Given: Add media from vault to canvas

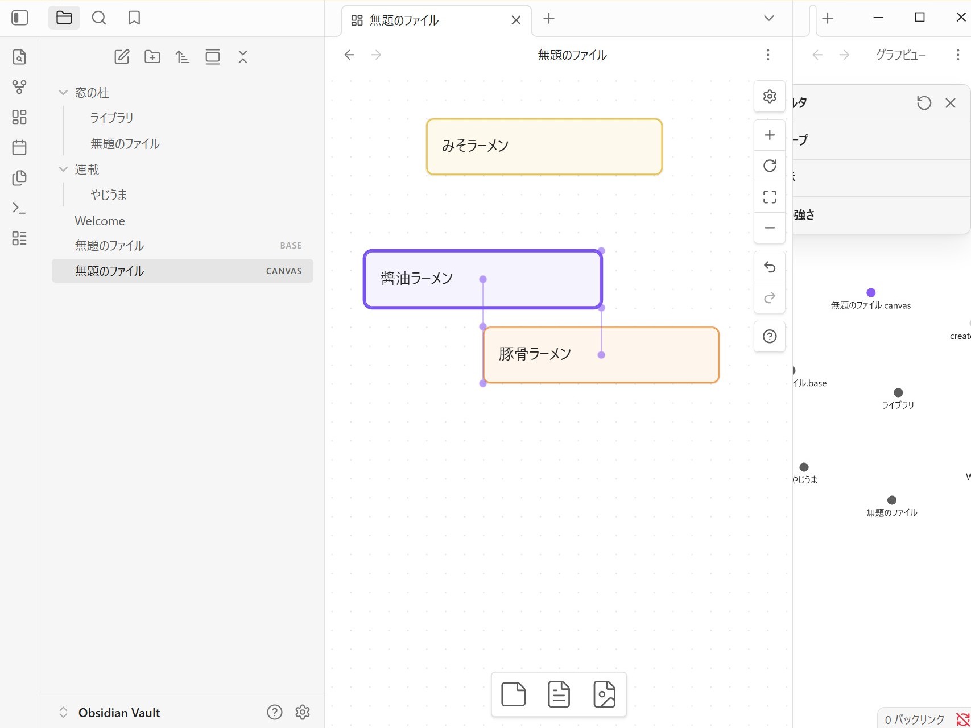Looking at the screenshot, I should click(604, 694).
